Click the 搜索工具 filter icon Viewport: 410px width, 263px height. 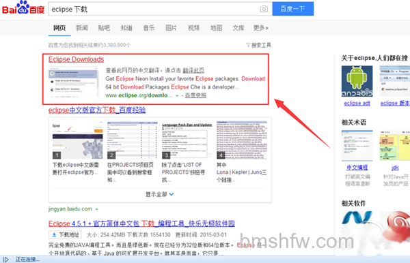click(248, 45)
